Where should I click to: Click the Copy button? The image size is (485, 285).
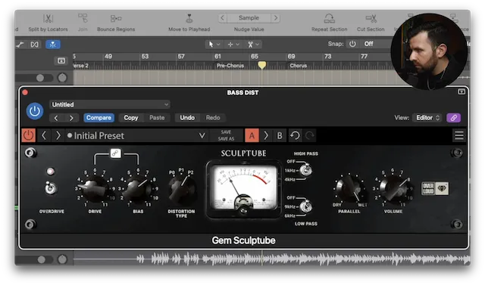point(131,118)
